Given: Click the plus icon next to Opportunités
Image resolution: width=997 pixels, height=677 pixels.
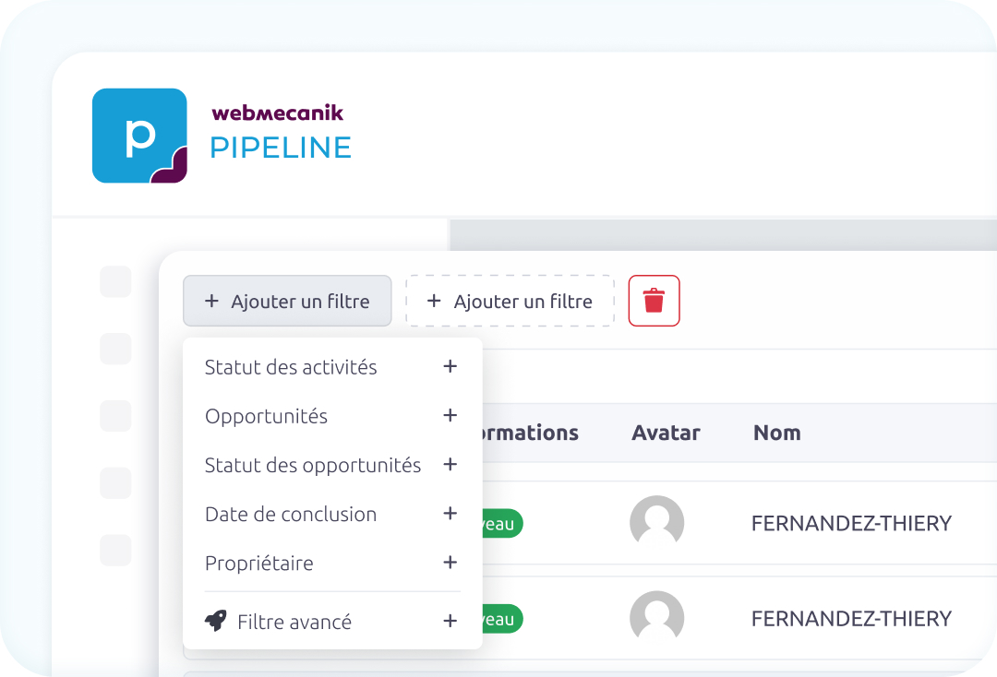Looking at the screenshot, I should point(450,416).
